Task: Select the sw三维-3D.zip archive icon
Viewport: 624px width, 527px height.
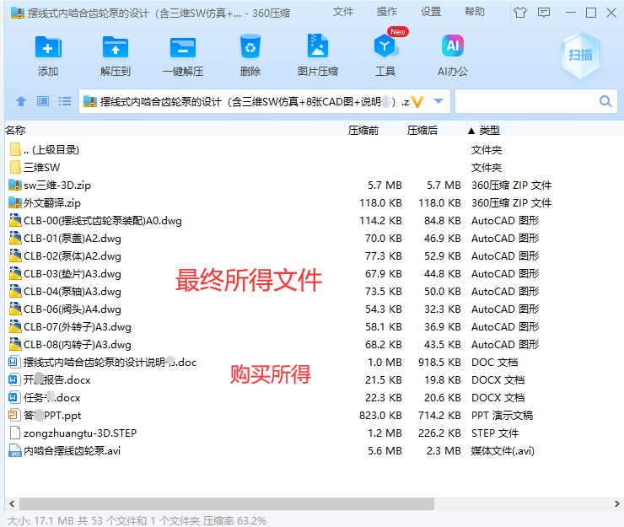Action: coord(15,185)
